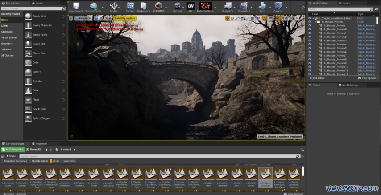Viewport: 381px width, 195px height.
Task: Open the Marketplace from the toolbar
Action: [144, 7]
